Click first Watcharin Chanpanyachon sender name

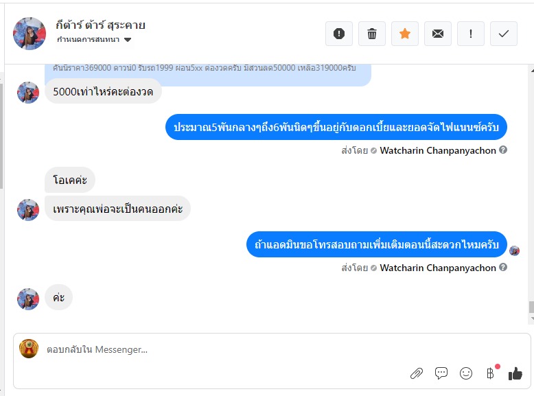(438, 150)
